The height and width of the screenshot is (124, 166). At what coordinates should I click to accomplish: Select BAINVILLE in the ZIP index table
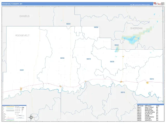[x=148, y=109]
